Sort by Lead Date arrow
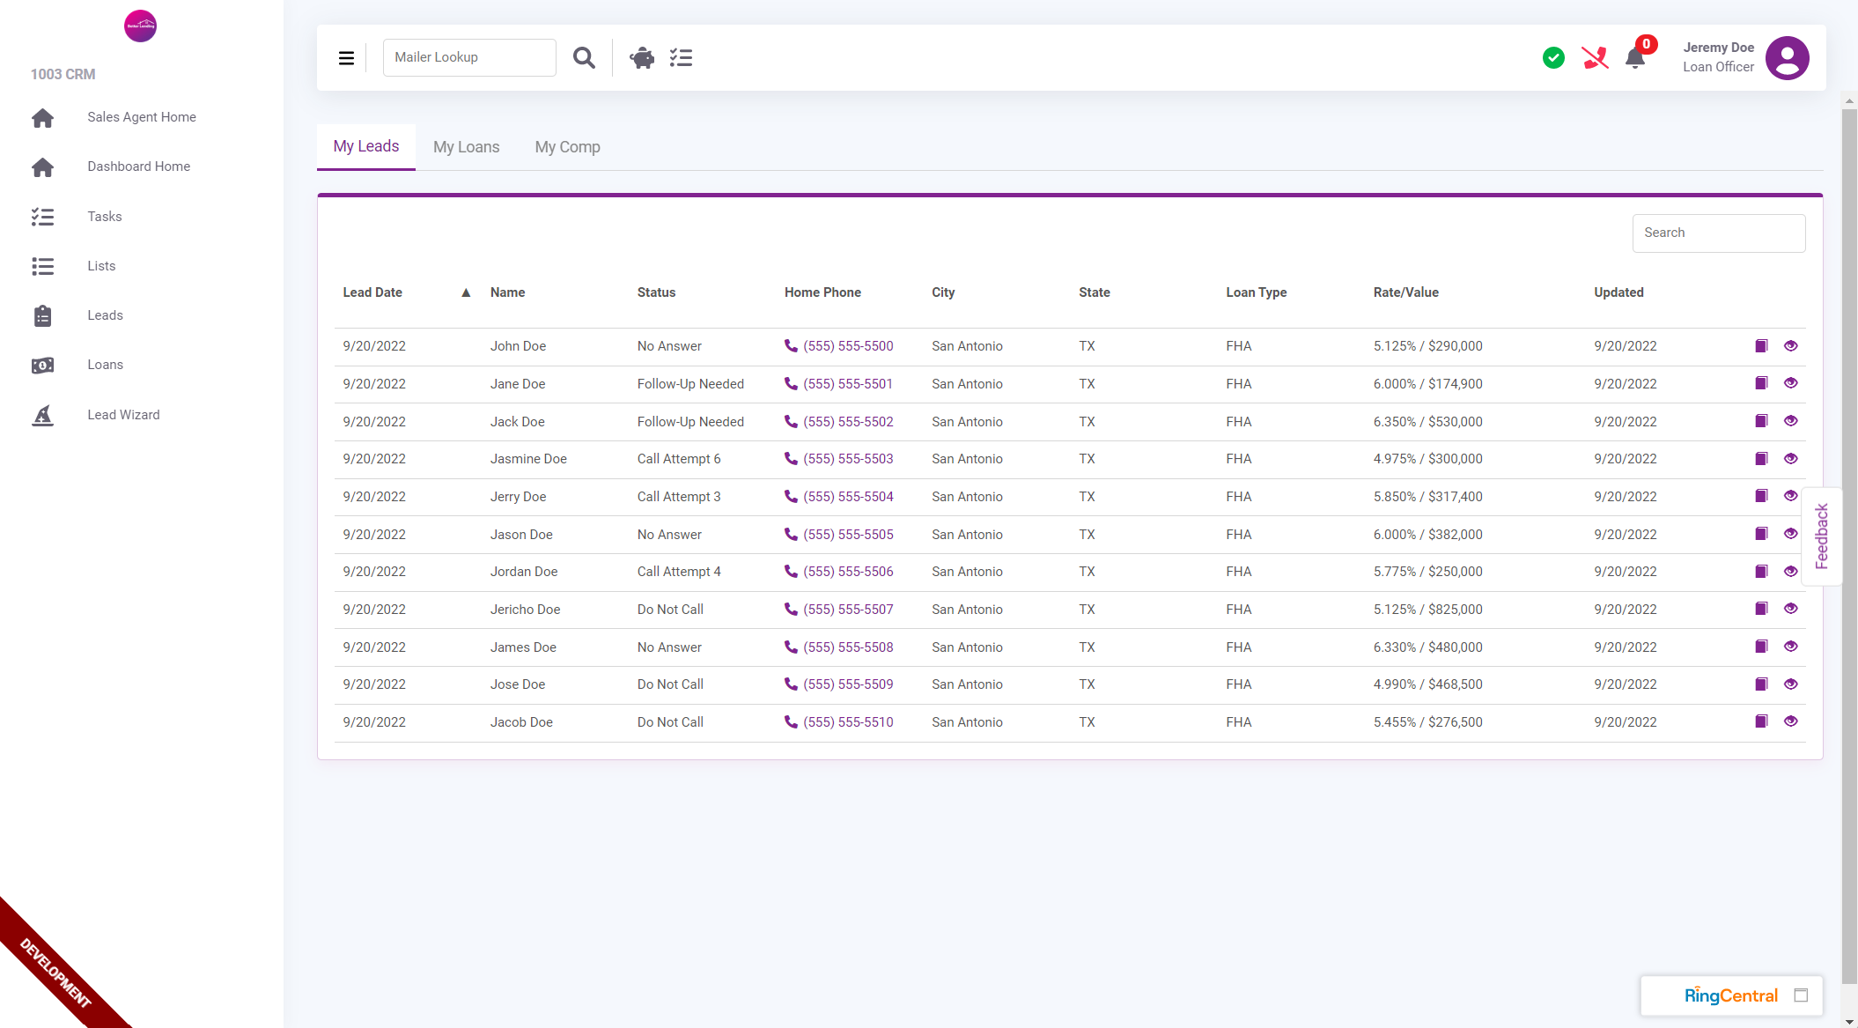Screen dimensions: 1858x1028 click(466, 292)
